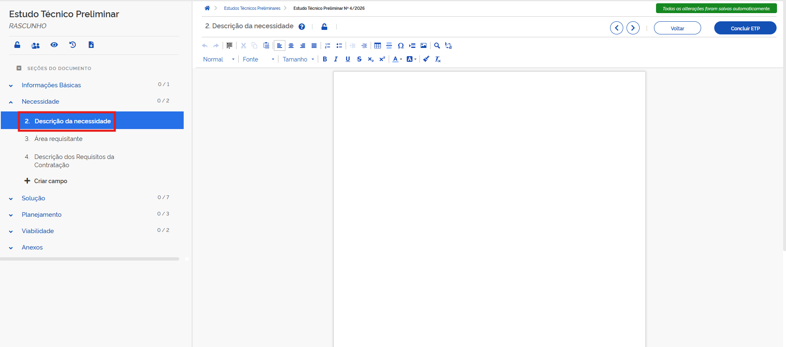786x347 pixels.
Task: Toggle italic text formatting
Action: tap(336, 59)
